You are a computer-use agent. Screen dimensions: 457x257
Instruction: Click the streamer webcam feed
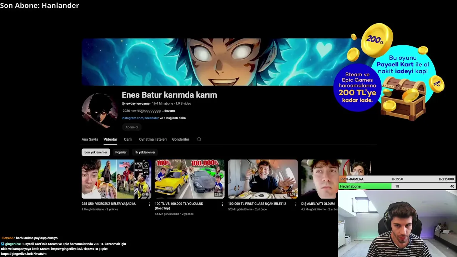point(397,224)
